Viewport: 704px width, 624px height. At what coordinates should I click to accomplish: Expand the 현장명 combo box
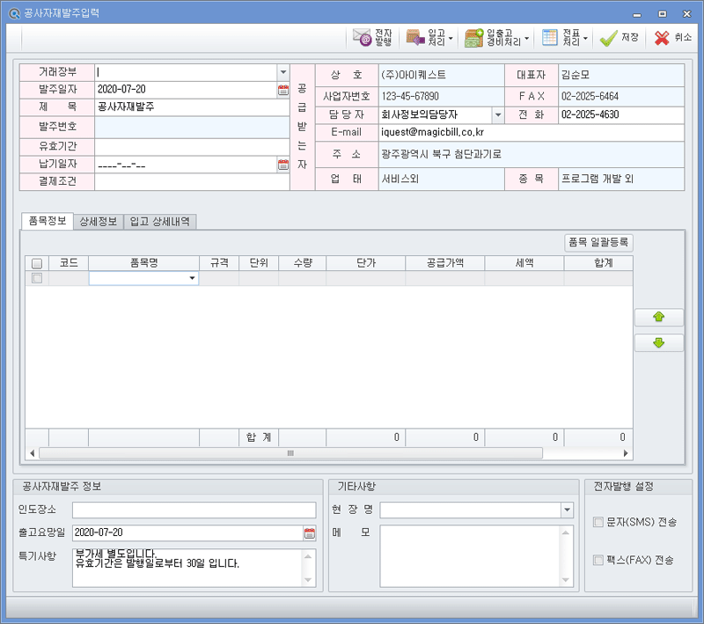566,510
